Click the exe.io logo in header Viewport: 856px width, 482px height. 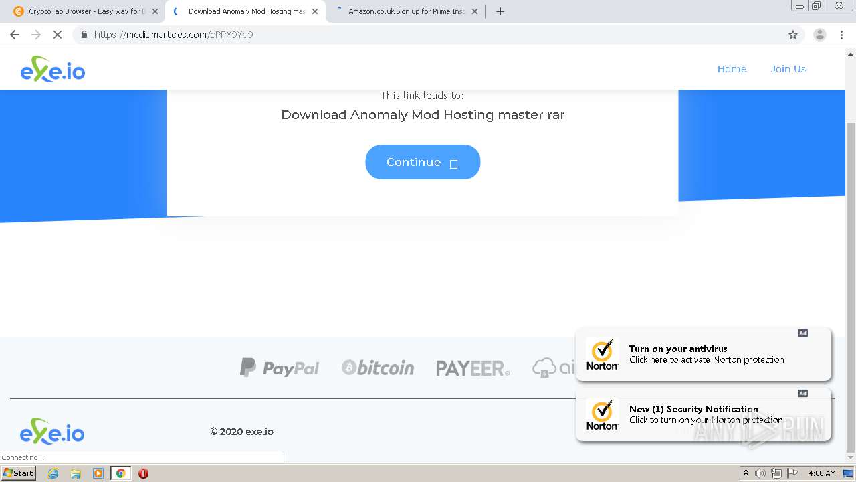tap(53, 69)
